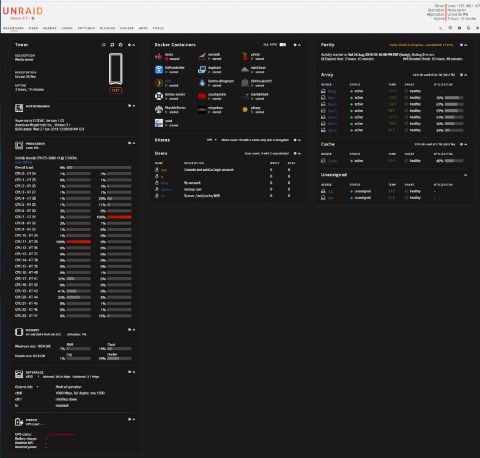Open the pihole container icon

tap(245, 56)
